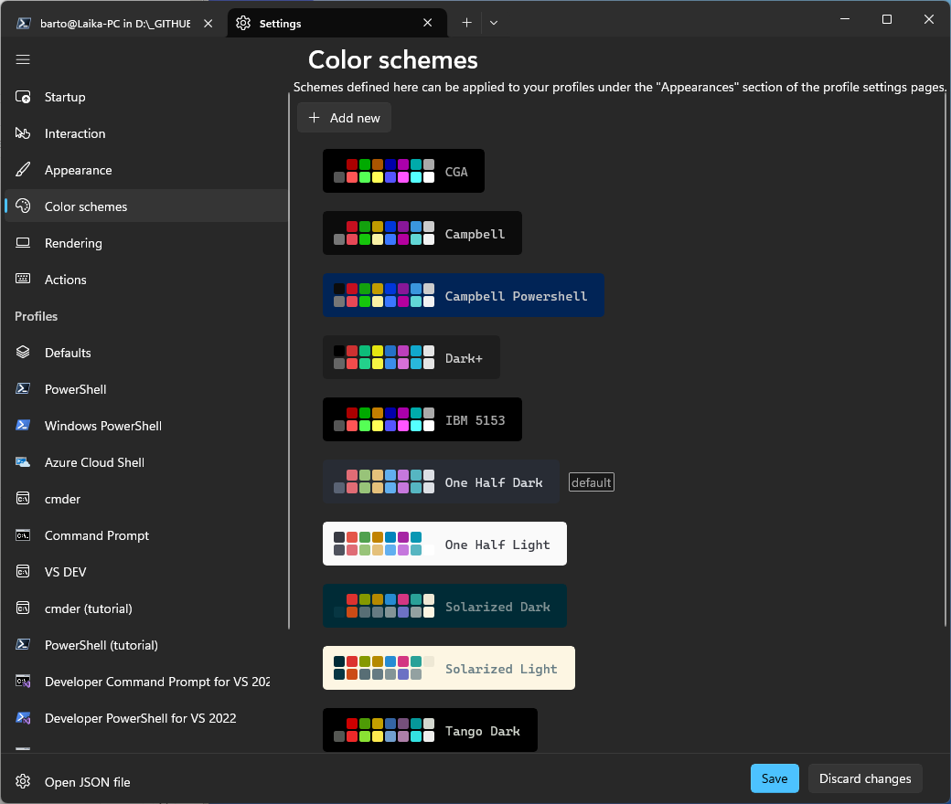Open Interaction settings via its pointer icon
The height and width of the screenshot is (804, 951).
coord(24,133)
